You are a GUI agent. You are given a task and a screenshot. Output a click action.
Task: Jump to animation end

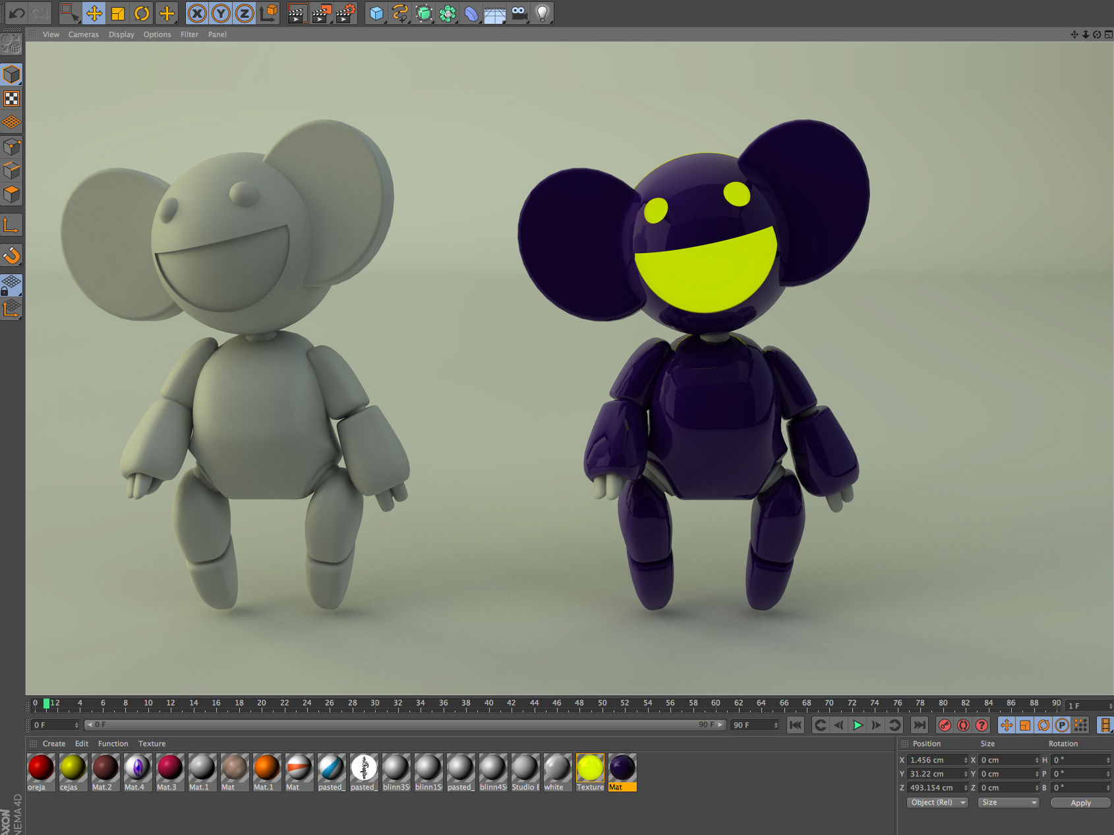[x=920, y=725]
